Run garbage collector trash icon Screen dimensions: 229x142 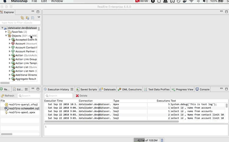pyautogui.click(x=162, y=140)
